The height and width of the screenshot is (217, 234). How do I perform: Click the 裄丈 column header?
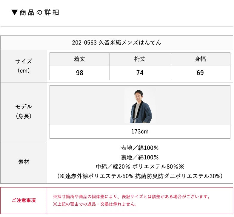140,59
